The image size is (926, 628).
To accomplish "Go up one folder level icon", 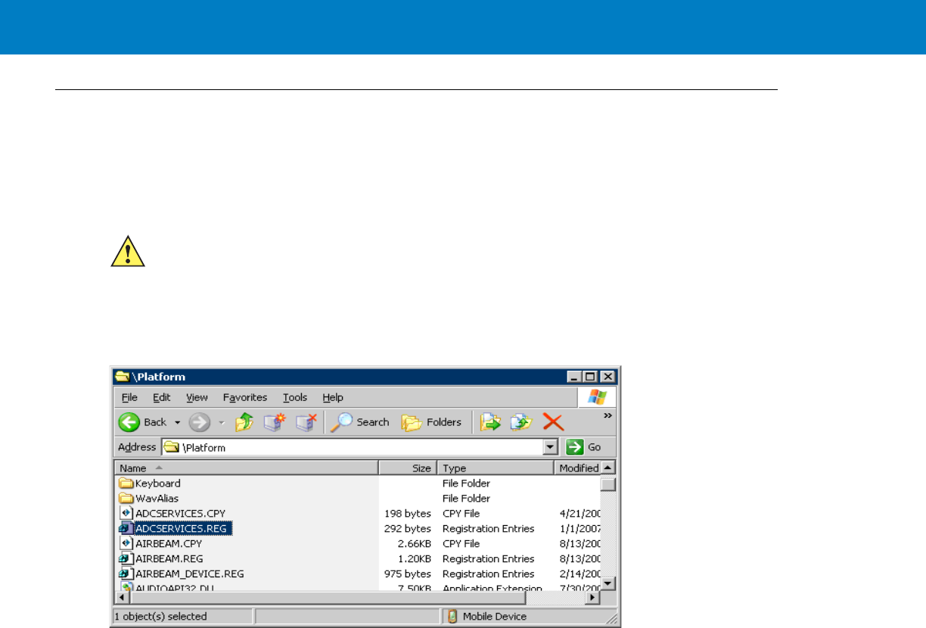I will coord(244,422).
